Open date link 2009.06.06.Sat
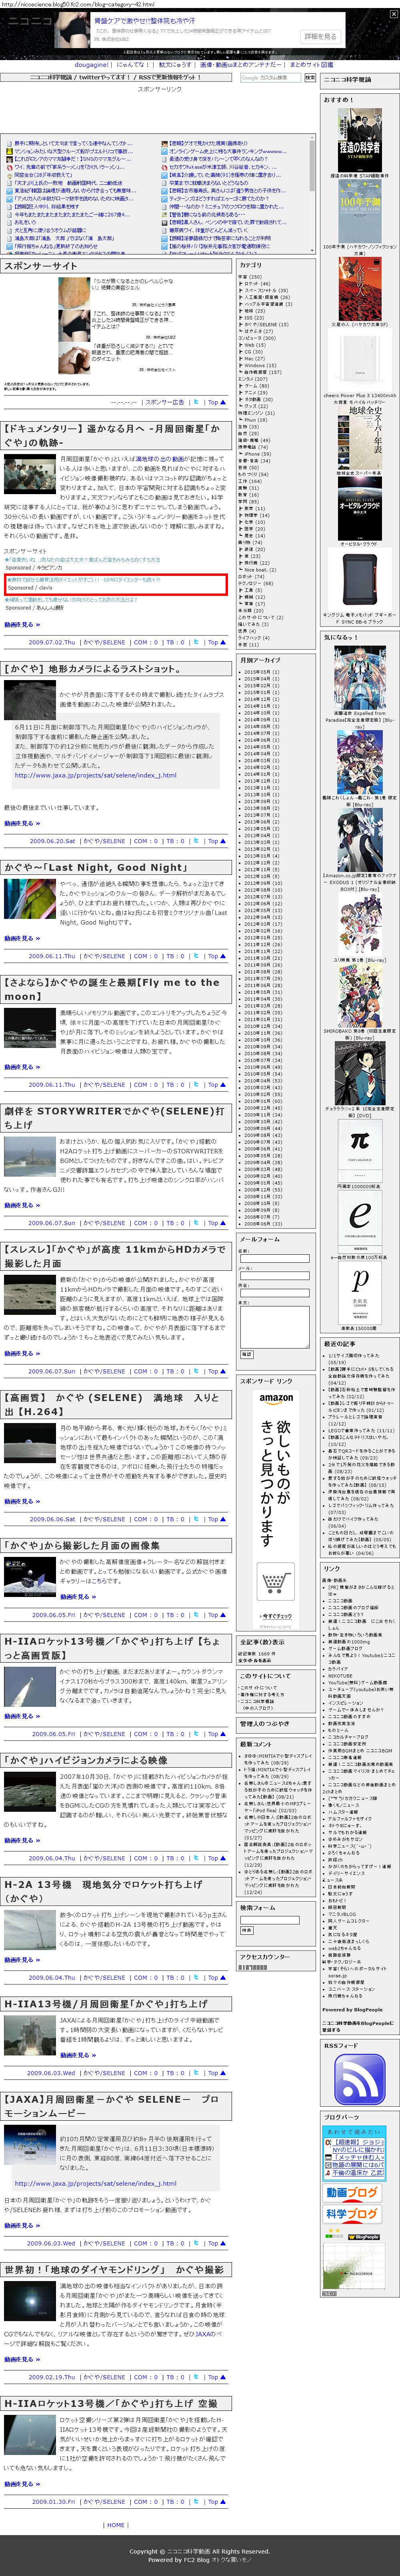The width and height of the screenshot is (400, 2576). point(52,1519)
